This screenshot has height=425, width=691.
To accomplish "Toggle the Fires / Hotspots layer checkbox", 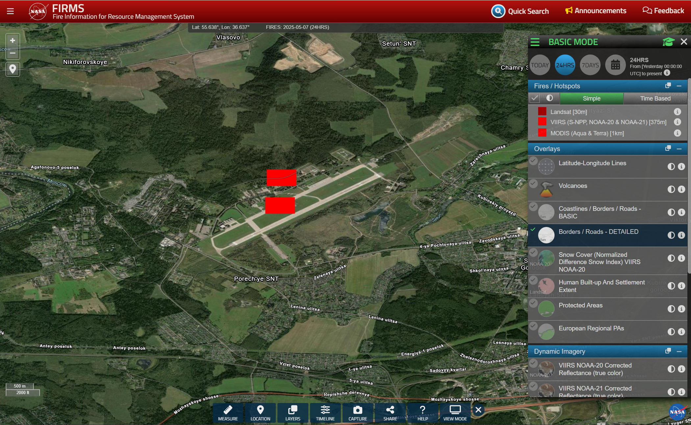I will [x=535, y=98].
